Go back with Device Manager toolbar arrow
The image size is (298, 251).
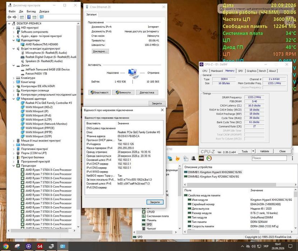tap(9, 17)
